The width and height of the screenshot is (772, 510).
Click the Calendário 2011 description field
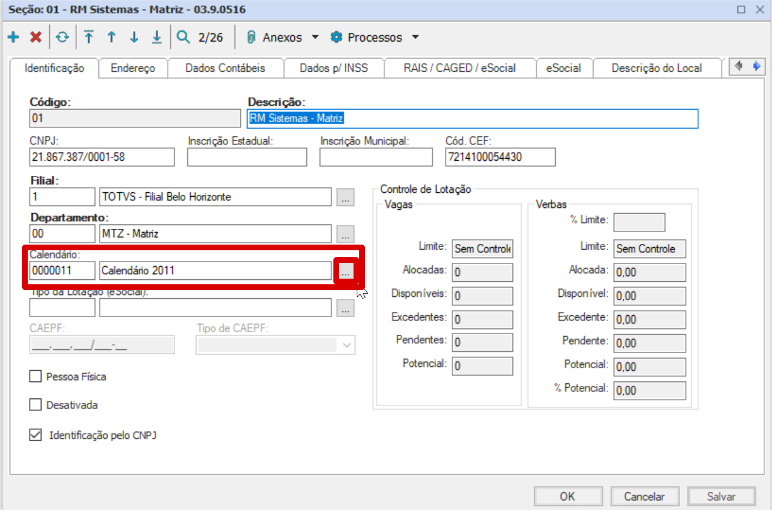(x=216, y=271)
